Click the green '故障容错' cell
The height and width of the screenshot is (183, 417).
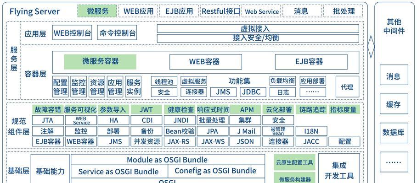tap(48, 109)
